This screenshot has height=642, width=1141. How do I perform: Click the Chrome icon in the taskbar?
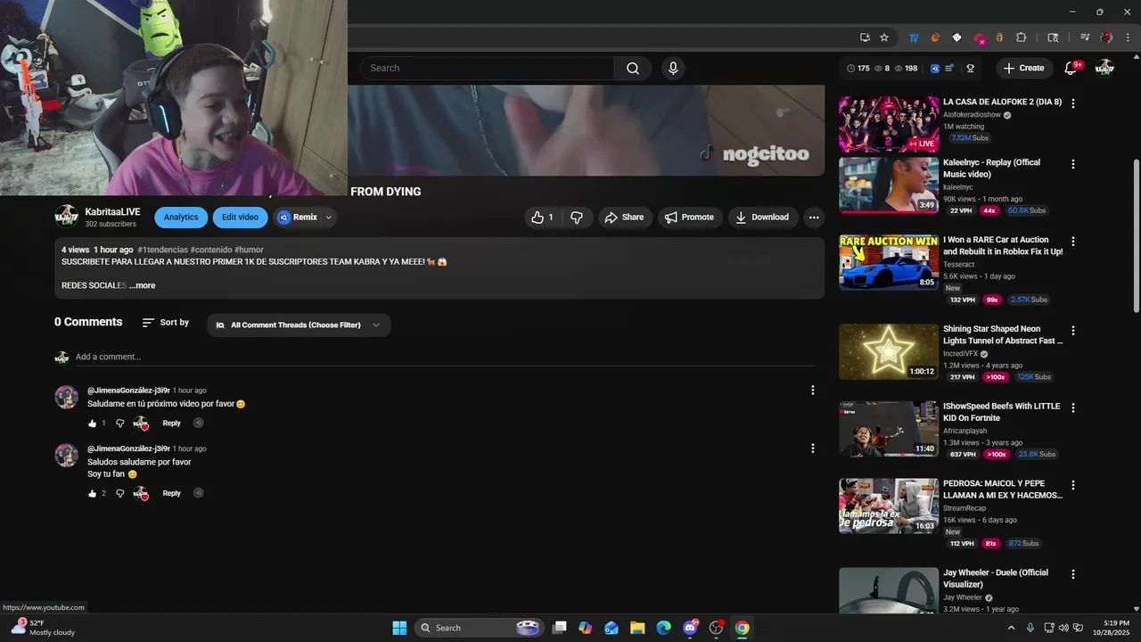point(742,628)
